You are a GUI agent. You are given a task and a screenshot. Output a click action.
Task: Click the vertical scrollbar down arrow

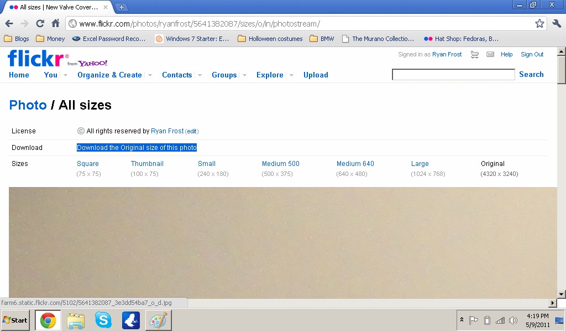[562, 294]
